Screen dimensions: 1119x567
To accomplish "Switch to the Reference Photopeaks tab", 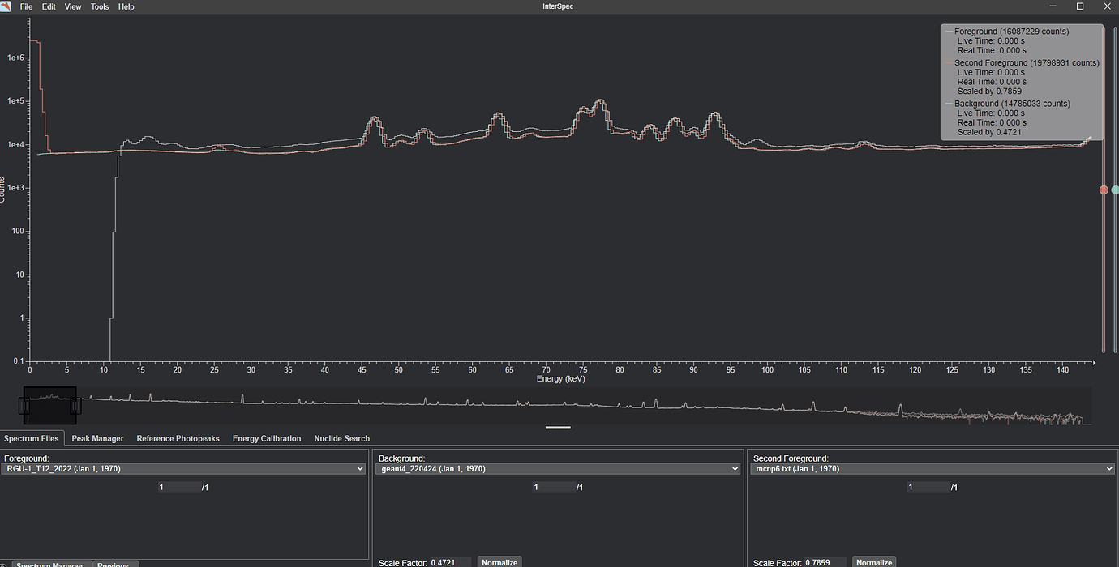I will tap(178, 438).
